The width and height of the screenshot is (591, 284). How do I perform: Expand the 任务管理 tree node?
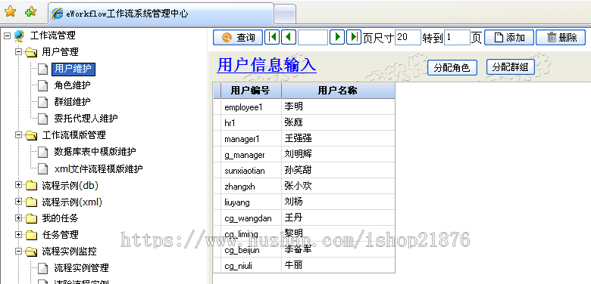18,234
